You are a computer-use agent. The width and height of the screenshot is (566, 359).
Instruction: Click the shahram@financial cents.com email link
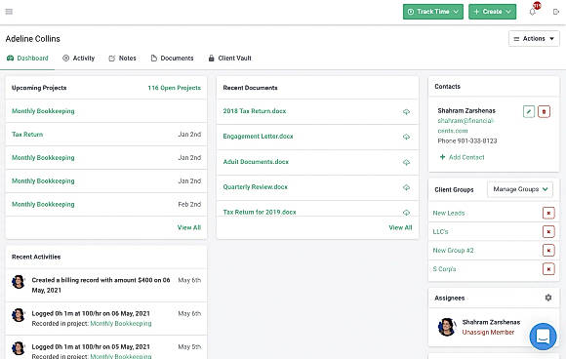coord(465,126)
